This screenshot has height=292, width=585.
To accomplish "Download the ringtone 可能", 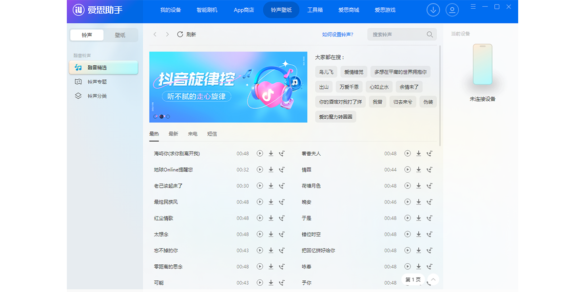I will click(271, 282).
